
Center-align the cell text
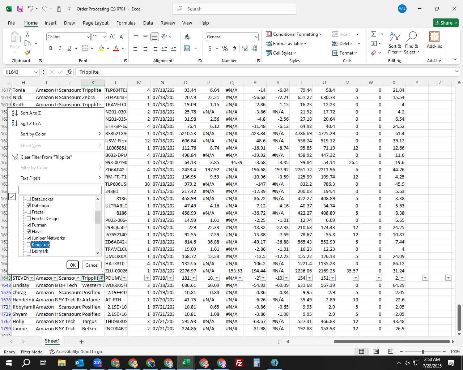[x=145, y=48]
